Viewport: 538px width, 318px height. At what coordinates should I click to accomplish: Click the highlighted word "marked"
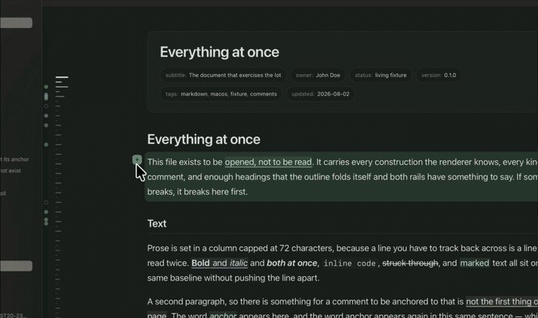click(474, 263)
